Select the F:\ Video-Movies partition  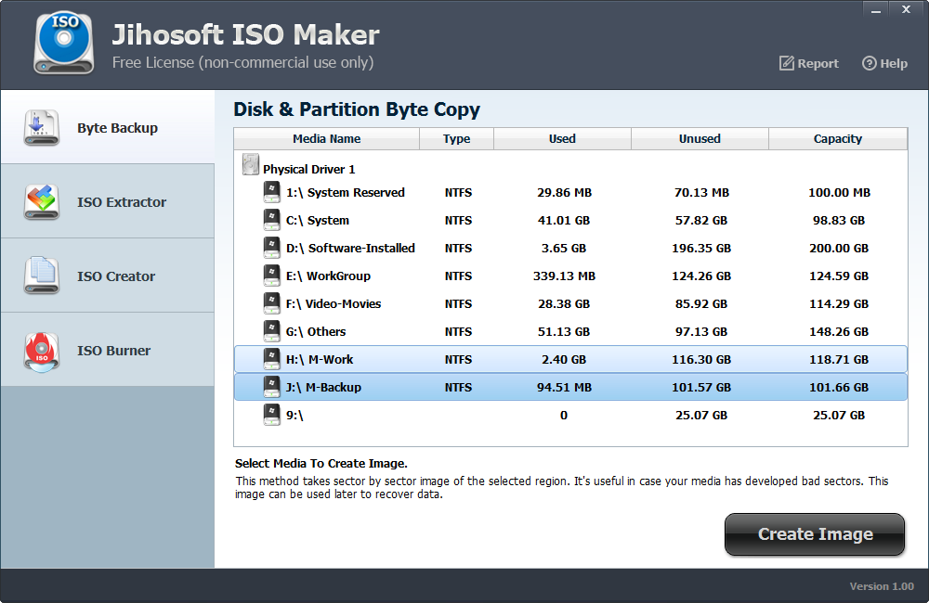[570, 303]
